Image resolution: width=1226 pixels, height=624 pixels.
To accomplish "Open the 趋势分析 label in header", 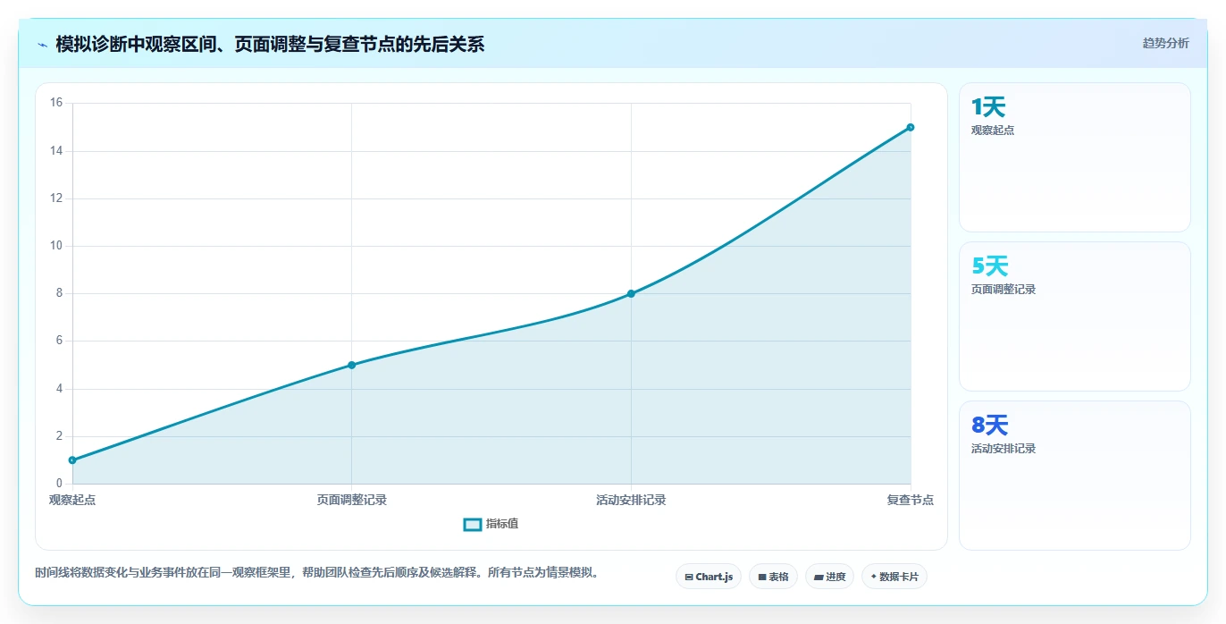I will [x=1165, y=43].
